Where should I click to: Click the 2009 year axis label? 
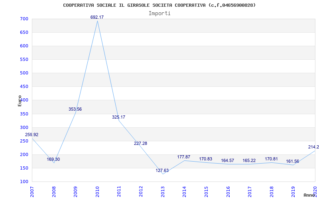[75, 191]
